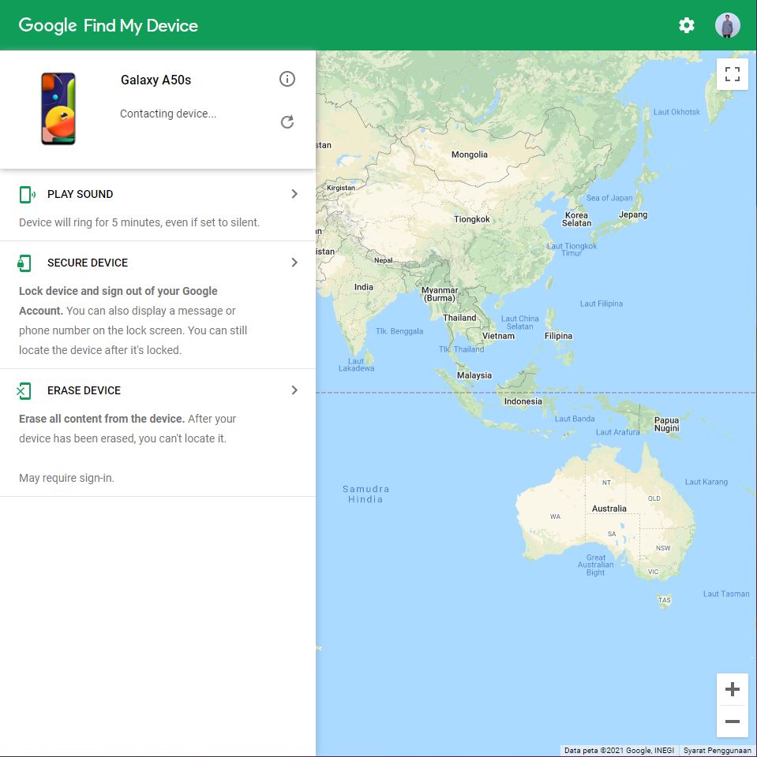The height and width of the screenshot is (757, 757).
Task: Click Laut Tasman sea label
Action: pos(726,594)
